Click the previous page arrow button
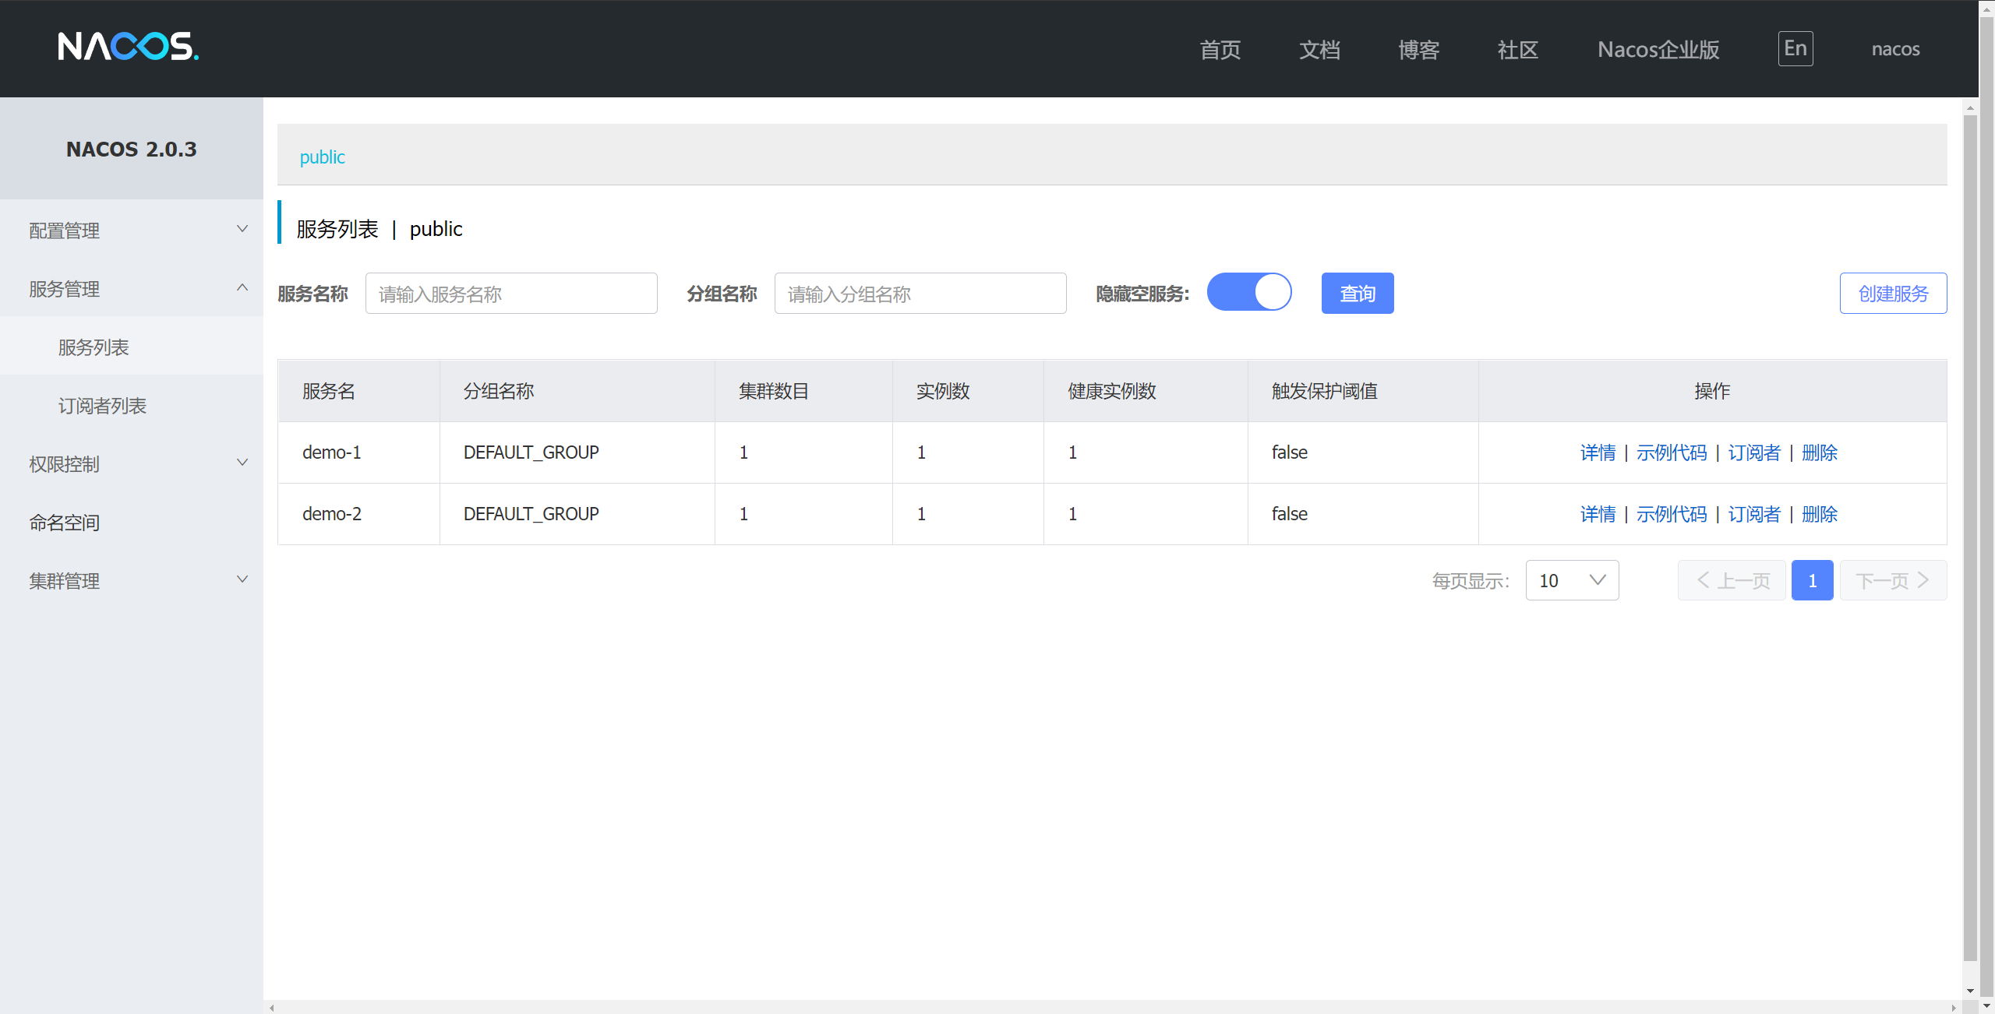The width and height of the screenshot is (1995, 1014). click(1731, 580)
